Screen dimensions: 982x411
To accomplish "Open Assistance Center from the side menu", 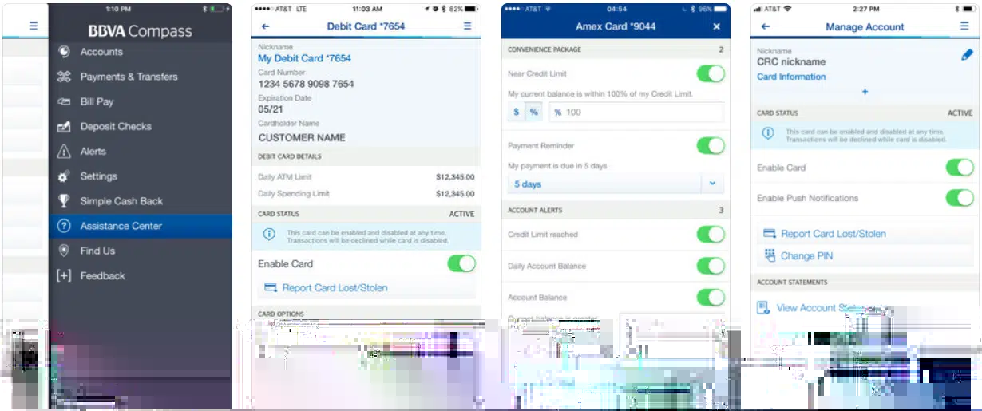I will click(x=121, y=226).
